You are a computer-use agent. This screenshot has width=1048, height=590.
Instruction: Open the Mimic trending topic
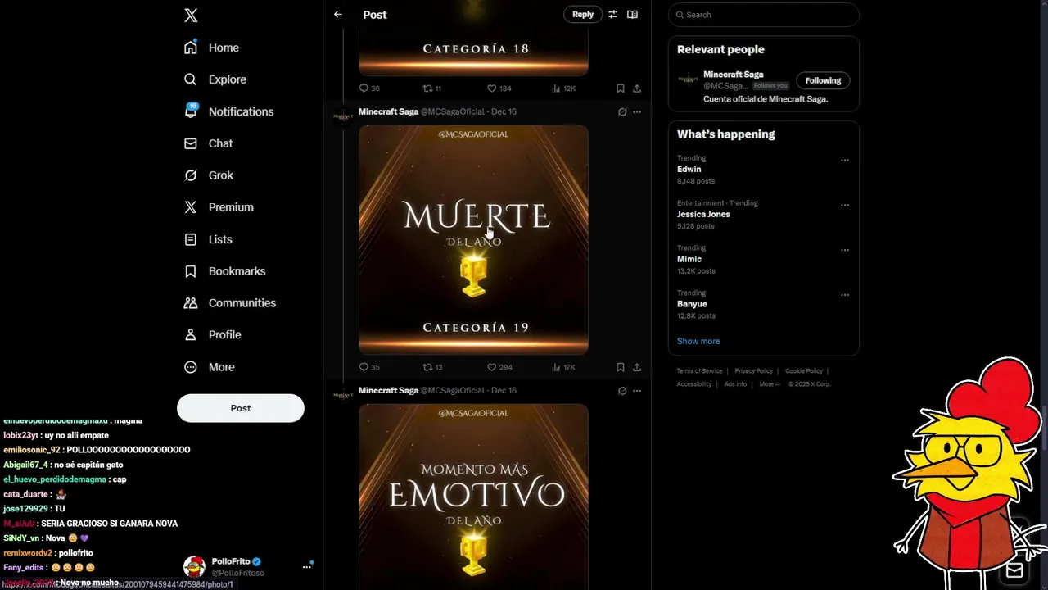coord(689,259)
